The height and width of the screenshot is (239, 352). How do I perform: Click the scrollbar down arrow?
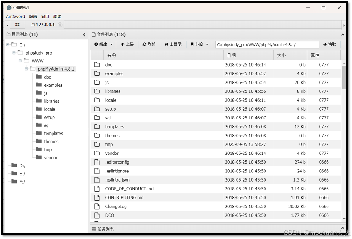pyautogui.click(x=344, y=219)
